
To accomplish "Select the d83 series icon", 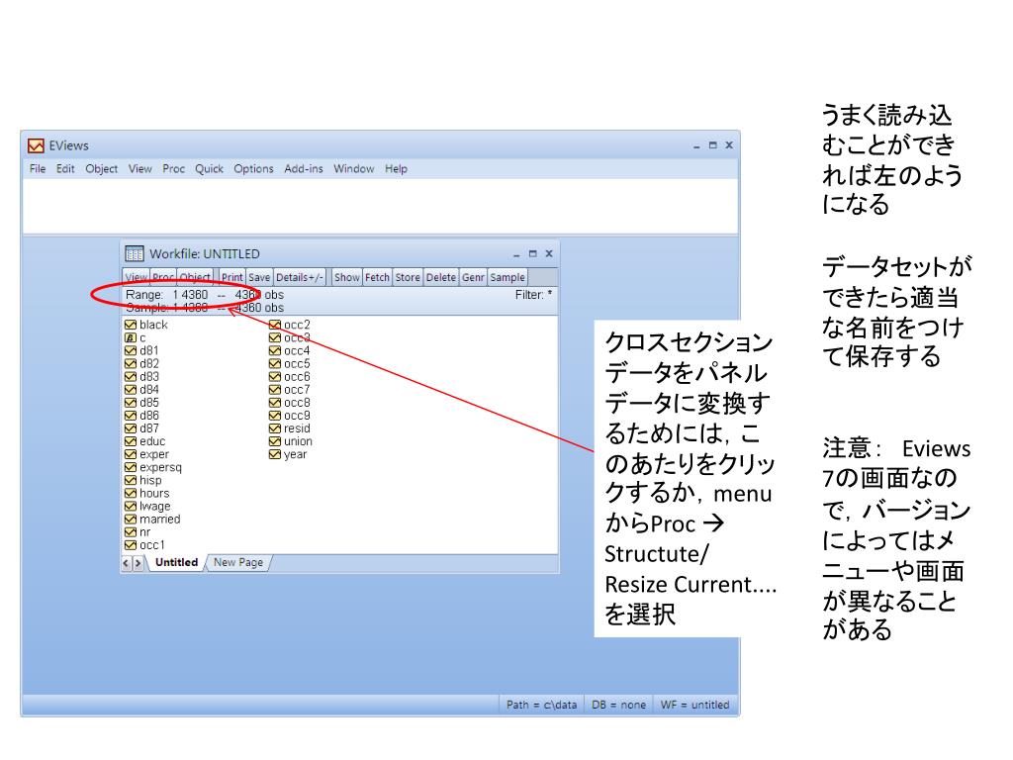I will [131, 377].
